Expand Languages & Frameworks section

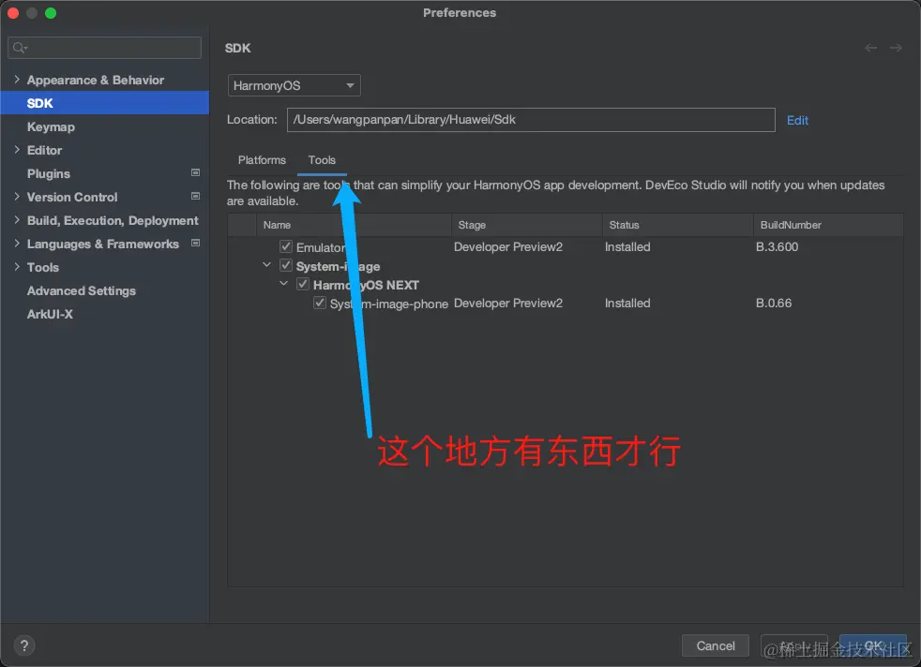17,244
